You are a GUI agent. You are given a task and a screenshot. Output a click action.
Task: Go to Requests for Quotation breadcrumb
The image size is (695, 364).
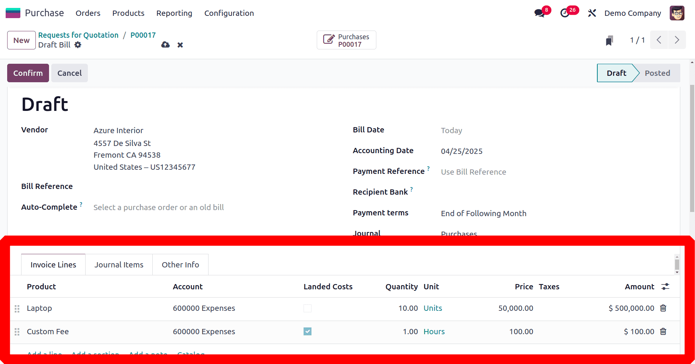[78, 35]
